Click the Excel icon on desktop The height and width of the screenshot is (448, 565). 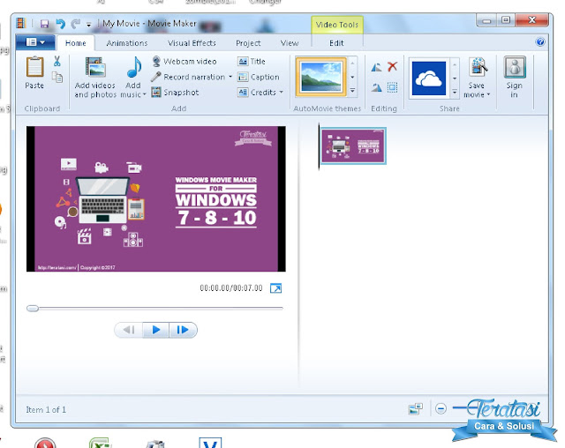101,443
